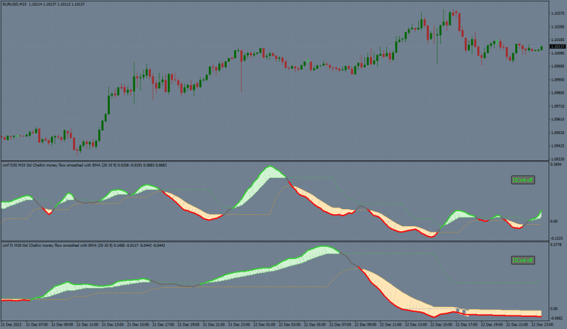Image resolution: width=567 pixels, height=329 pixels.
Task: Click the EURUSD,M15 chart title text
Action: click(x=13, y=4)
